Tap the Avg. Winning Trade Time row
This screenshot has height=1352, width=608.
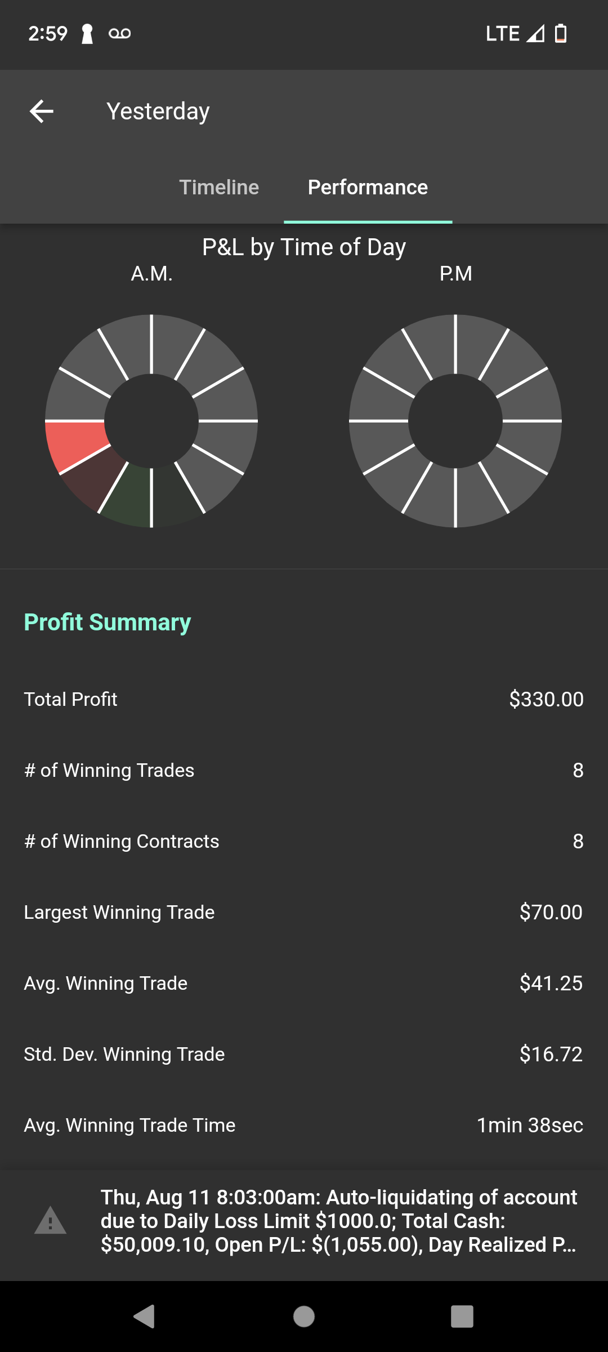pyautogui.click(x=304, y=1125)
